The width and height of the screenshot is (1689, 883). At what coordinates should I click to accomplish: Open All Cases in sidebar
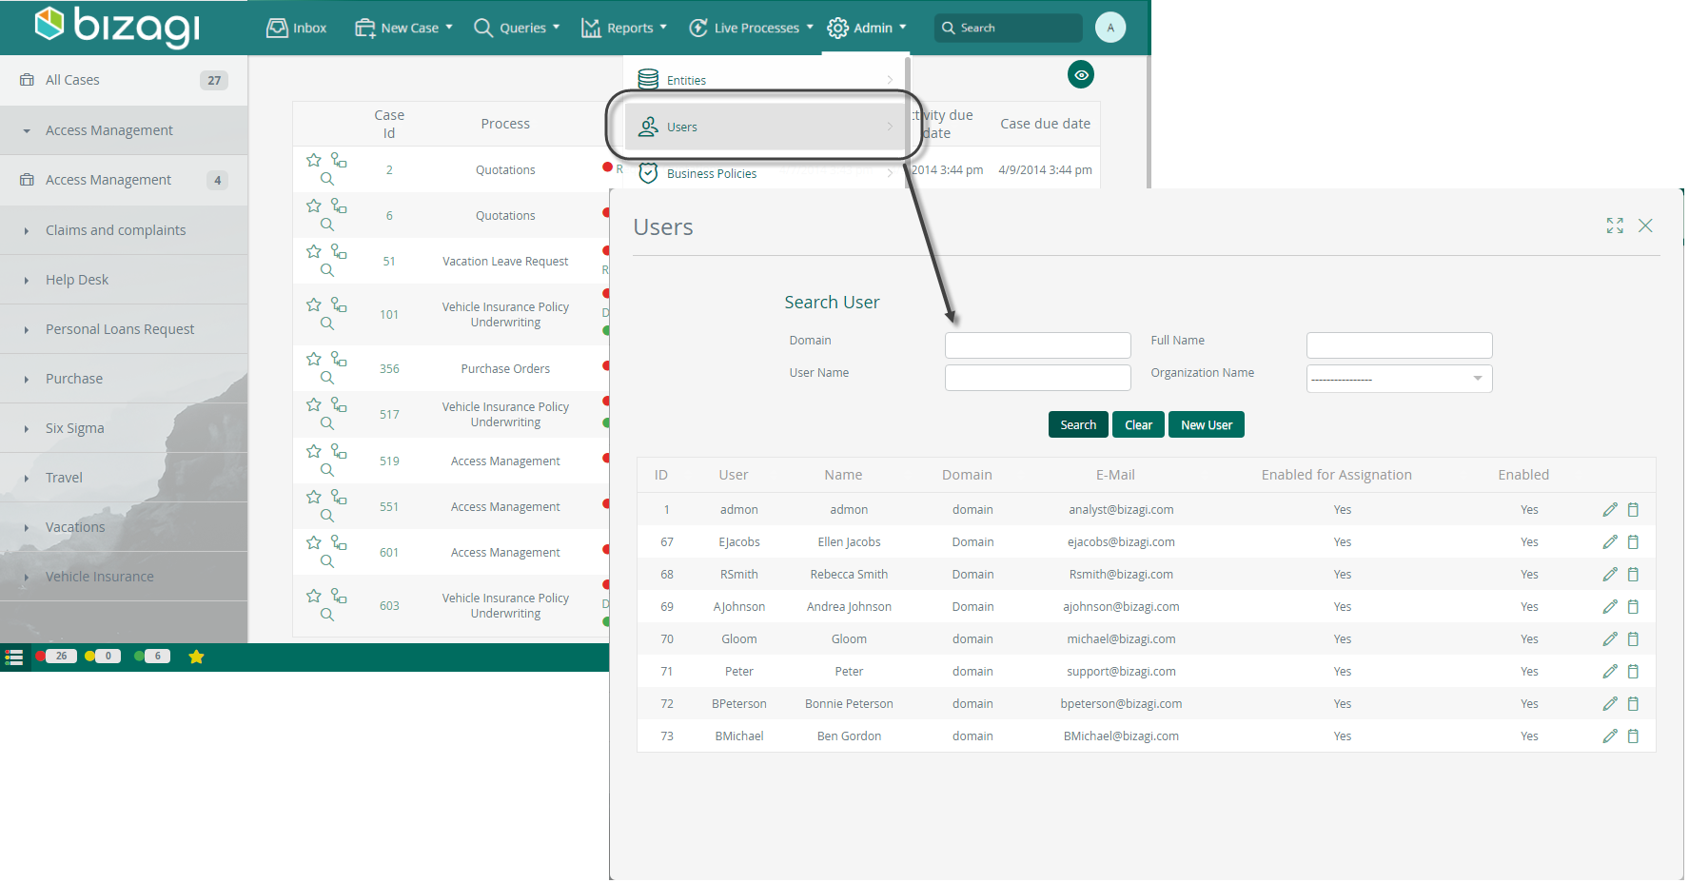coord(124,80)
